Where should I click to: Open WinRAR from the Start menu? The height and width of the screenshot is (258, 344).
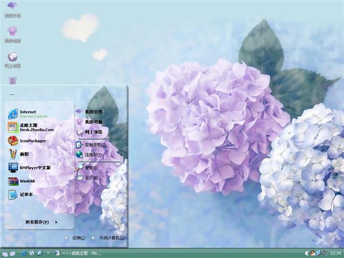pyautogui.click(x=21, y=181)
